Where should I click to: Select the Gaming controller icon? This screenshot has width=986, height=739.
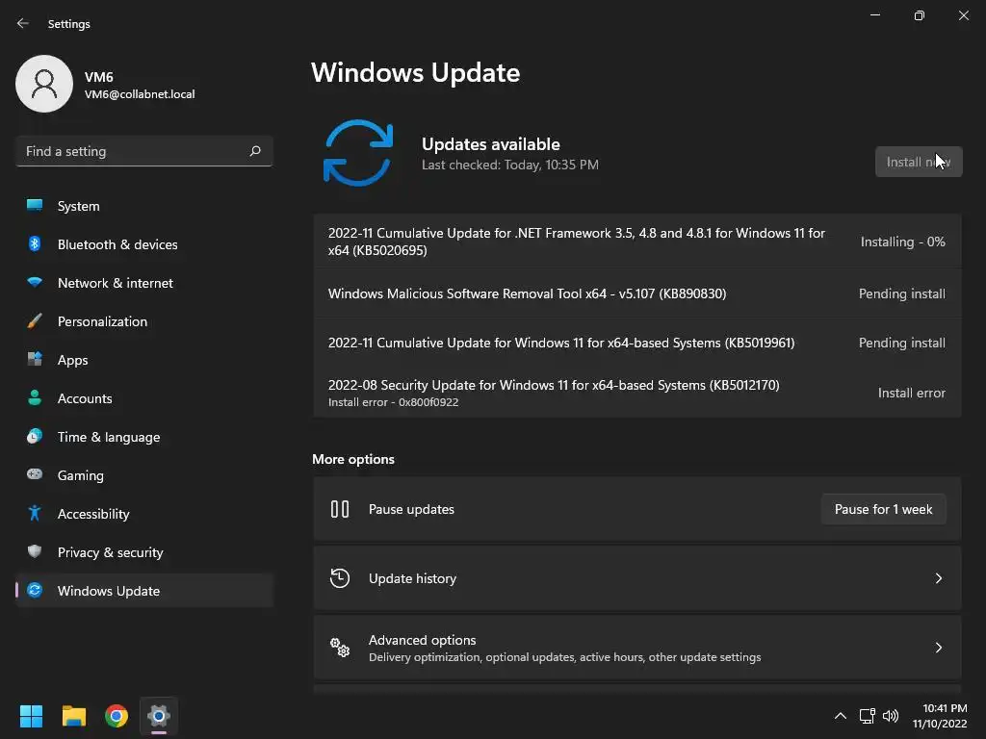(x=35, y=474)
